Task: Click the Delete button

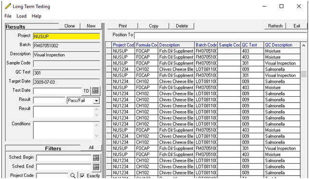Action: (182, 26)
